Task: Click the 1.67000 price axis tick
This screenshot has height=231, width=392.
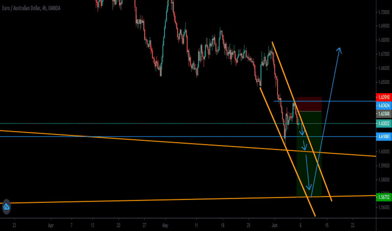Action: pos(384,54)
